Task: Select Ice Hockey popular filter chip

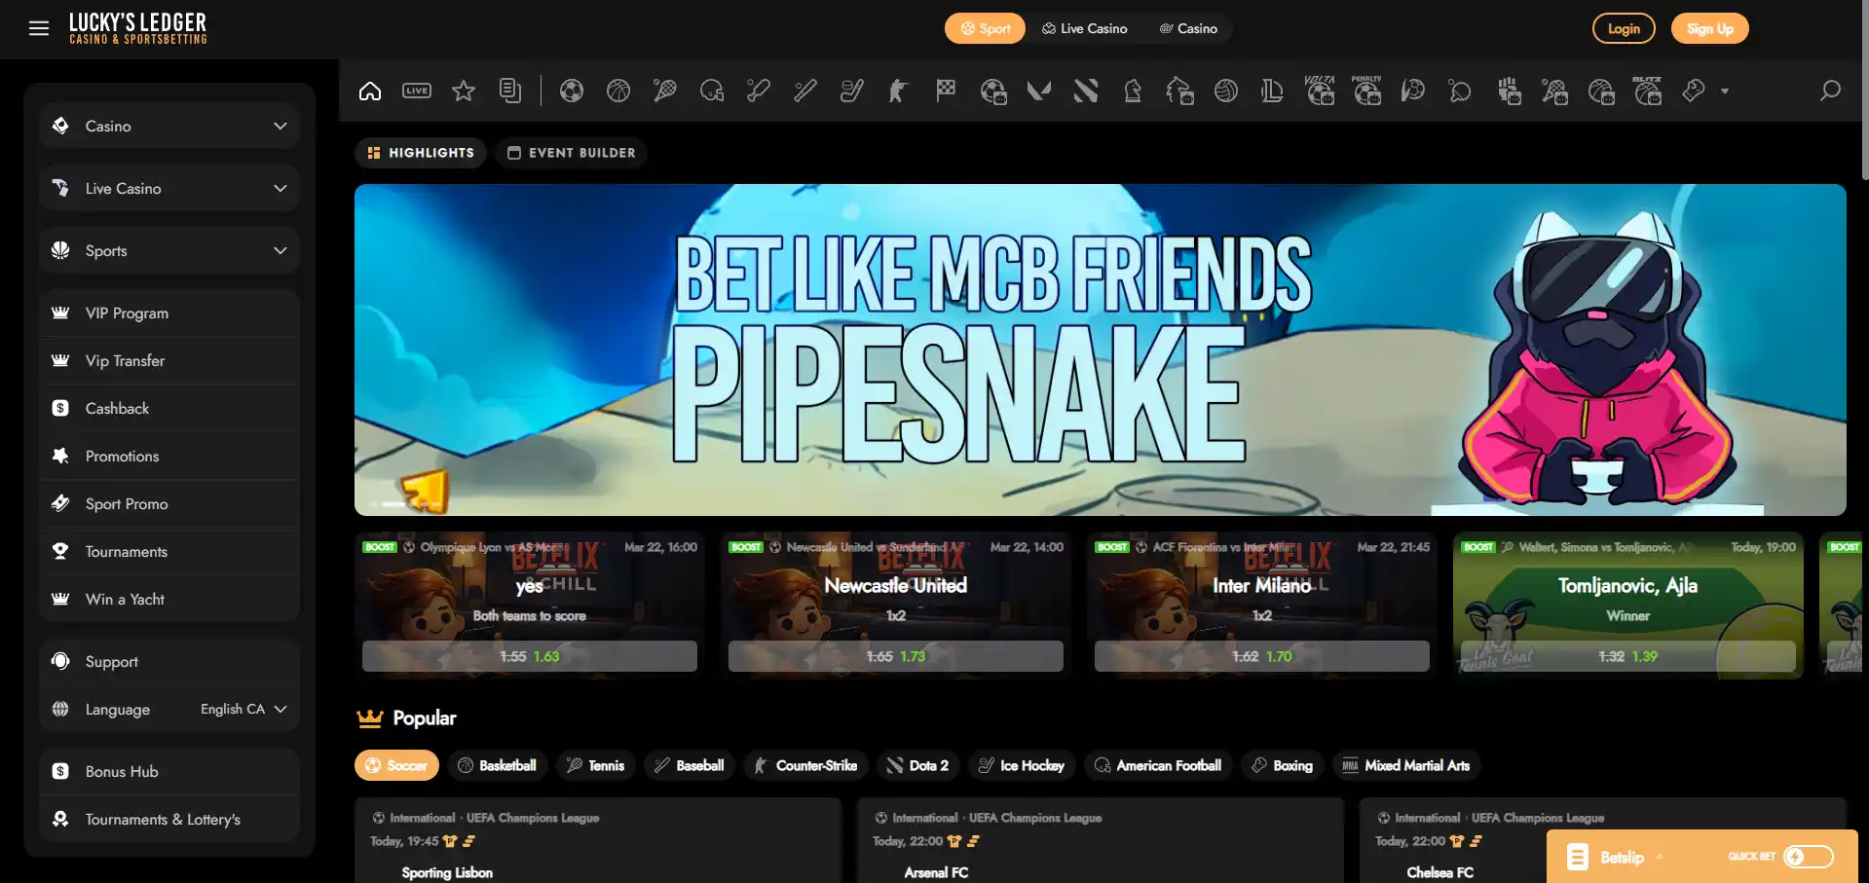Action: (1022, 765)
